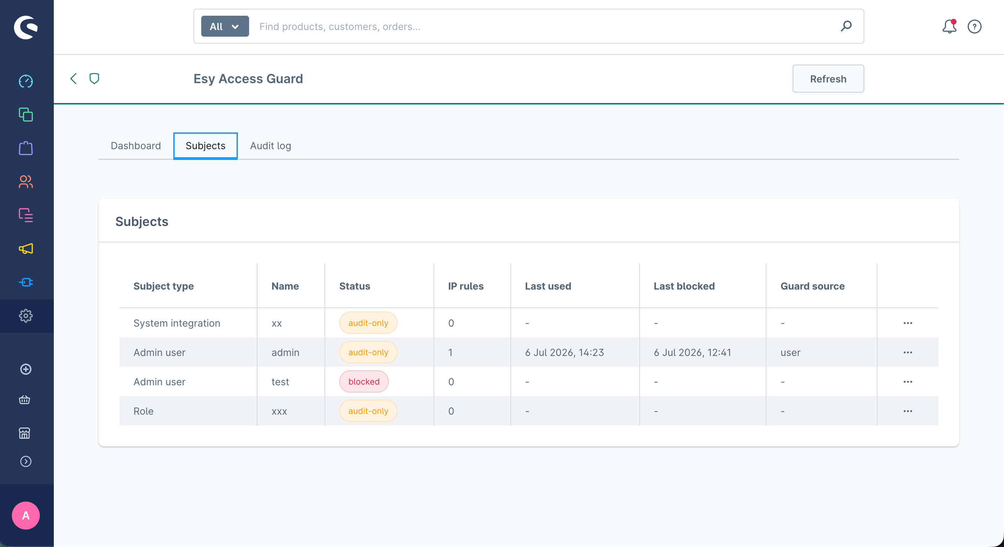Image resolution: width=1004 pixels, height=547 pixels.
Task: Click the guard source value 'user'
Action: 791,352
